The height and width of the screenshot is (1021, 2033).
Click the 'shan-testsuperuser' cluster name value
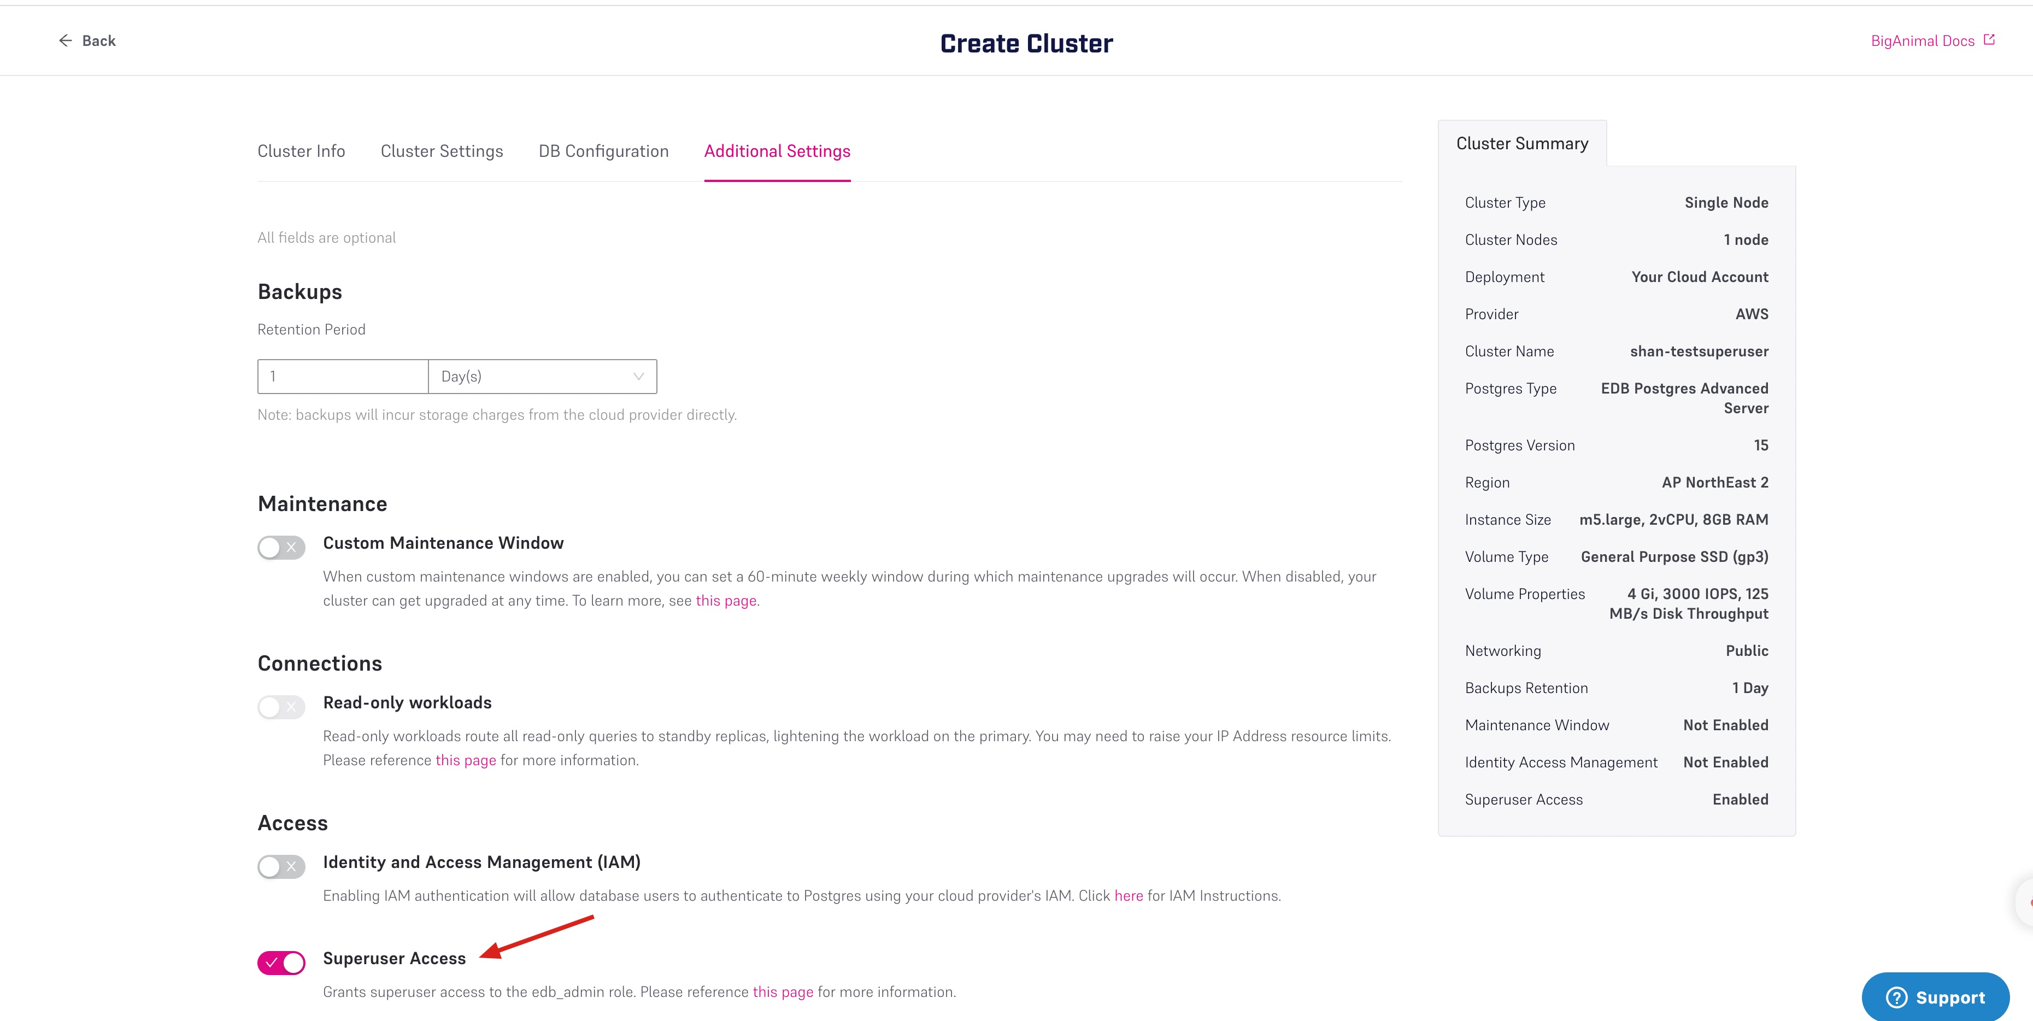coord(1699,351)
